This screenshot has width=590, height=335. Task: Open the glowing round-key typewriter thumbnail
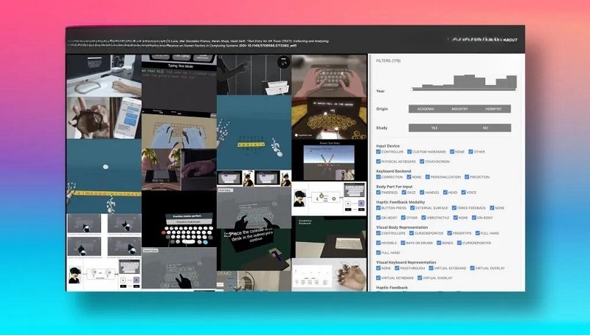click(x=329, y=118)
